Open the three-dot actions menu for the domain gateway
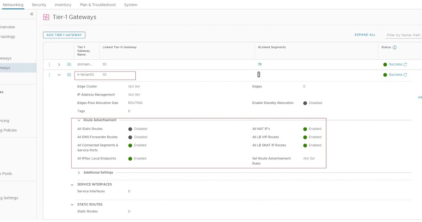The image size is (422, 222). click(x=49, y=64)
